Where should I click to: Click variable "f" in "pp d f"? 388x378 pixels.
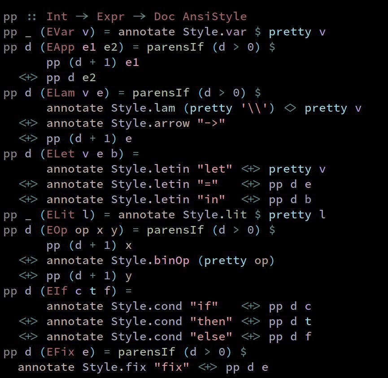click(x=308, y=337)
